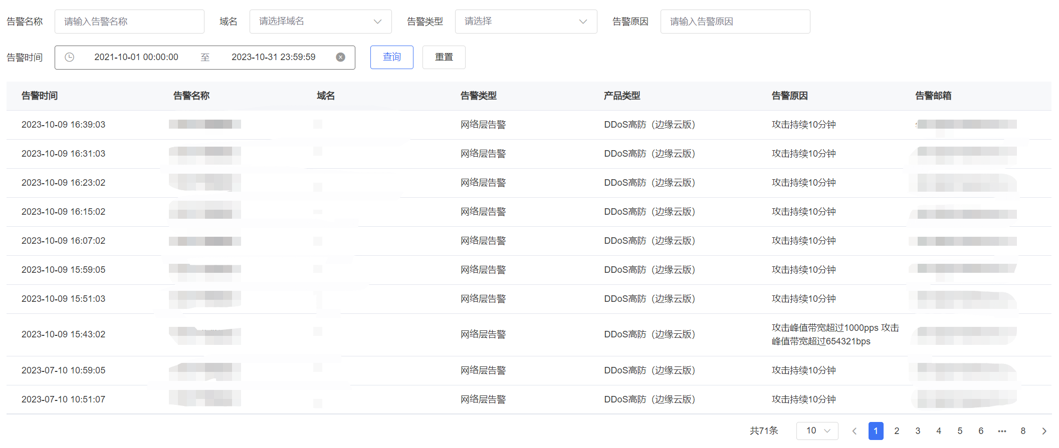Click DDoS高防 product in the 16:31:03 row
This screenshot has height=448, width=1059.
(650, 154)
